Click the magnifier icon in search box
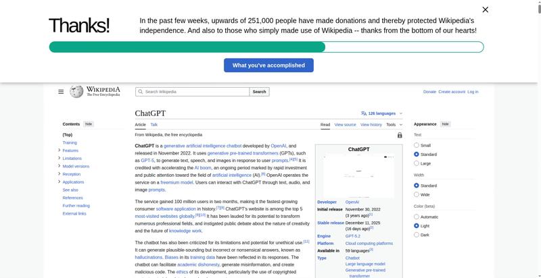The height and width of the screenshot is (278, 541). 140,92
